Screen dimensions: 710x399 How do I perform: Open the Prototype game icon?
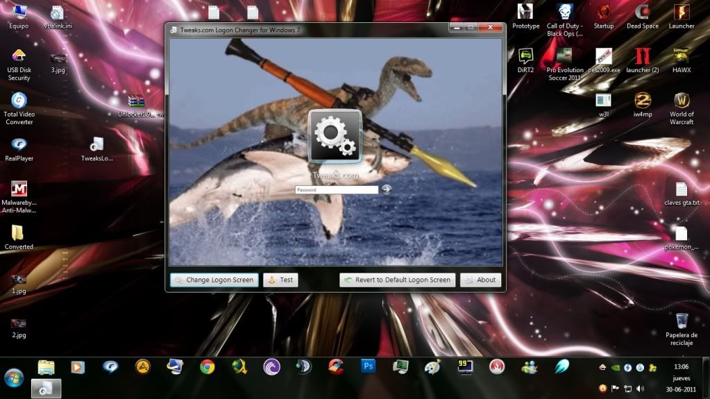525,16
